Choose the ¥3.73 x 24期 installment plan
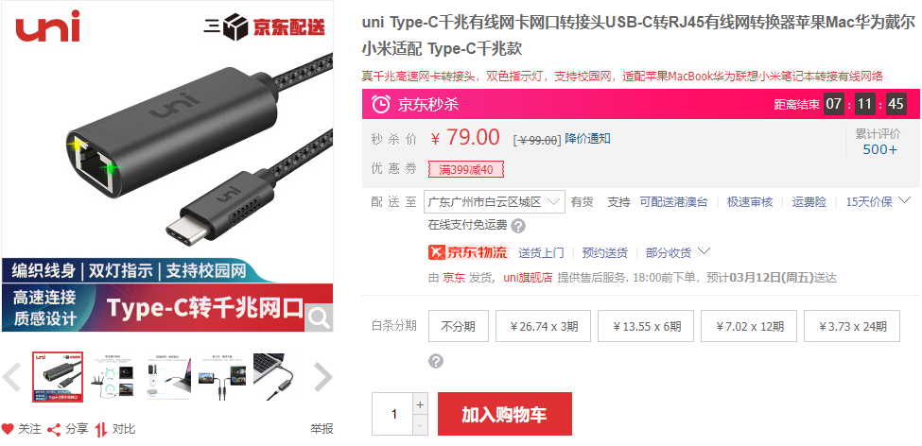The height and width of the screenshot is (446, 922). pos(851,326)
